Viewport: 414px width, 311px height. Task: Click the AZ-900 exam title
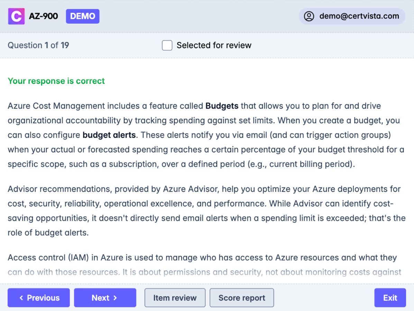[44, 16]
